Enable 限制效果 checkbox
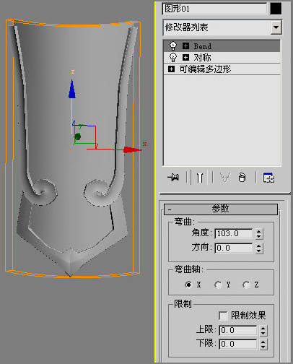Screen dimensions: 293x364 [223, 316]
